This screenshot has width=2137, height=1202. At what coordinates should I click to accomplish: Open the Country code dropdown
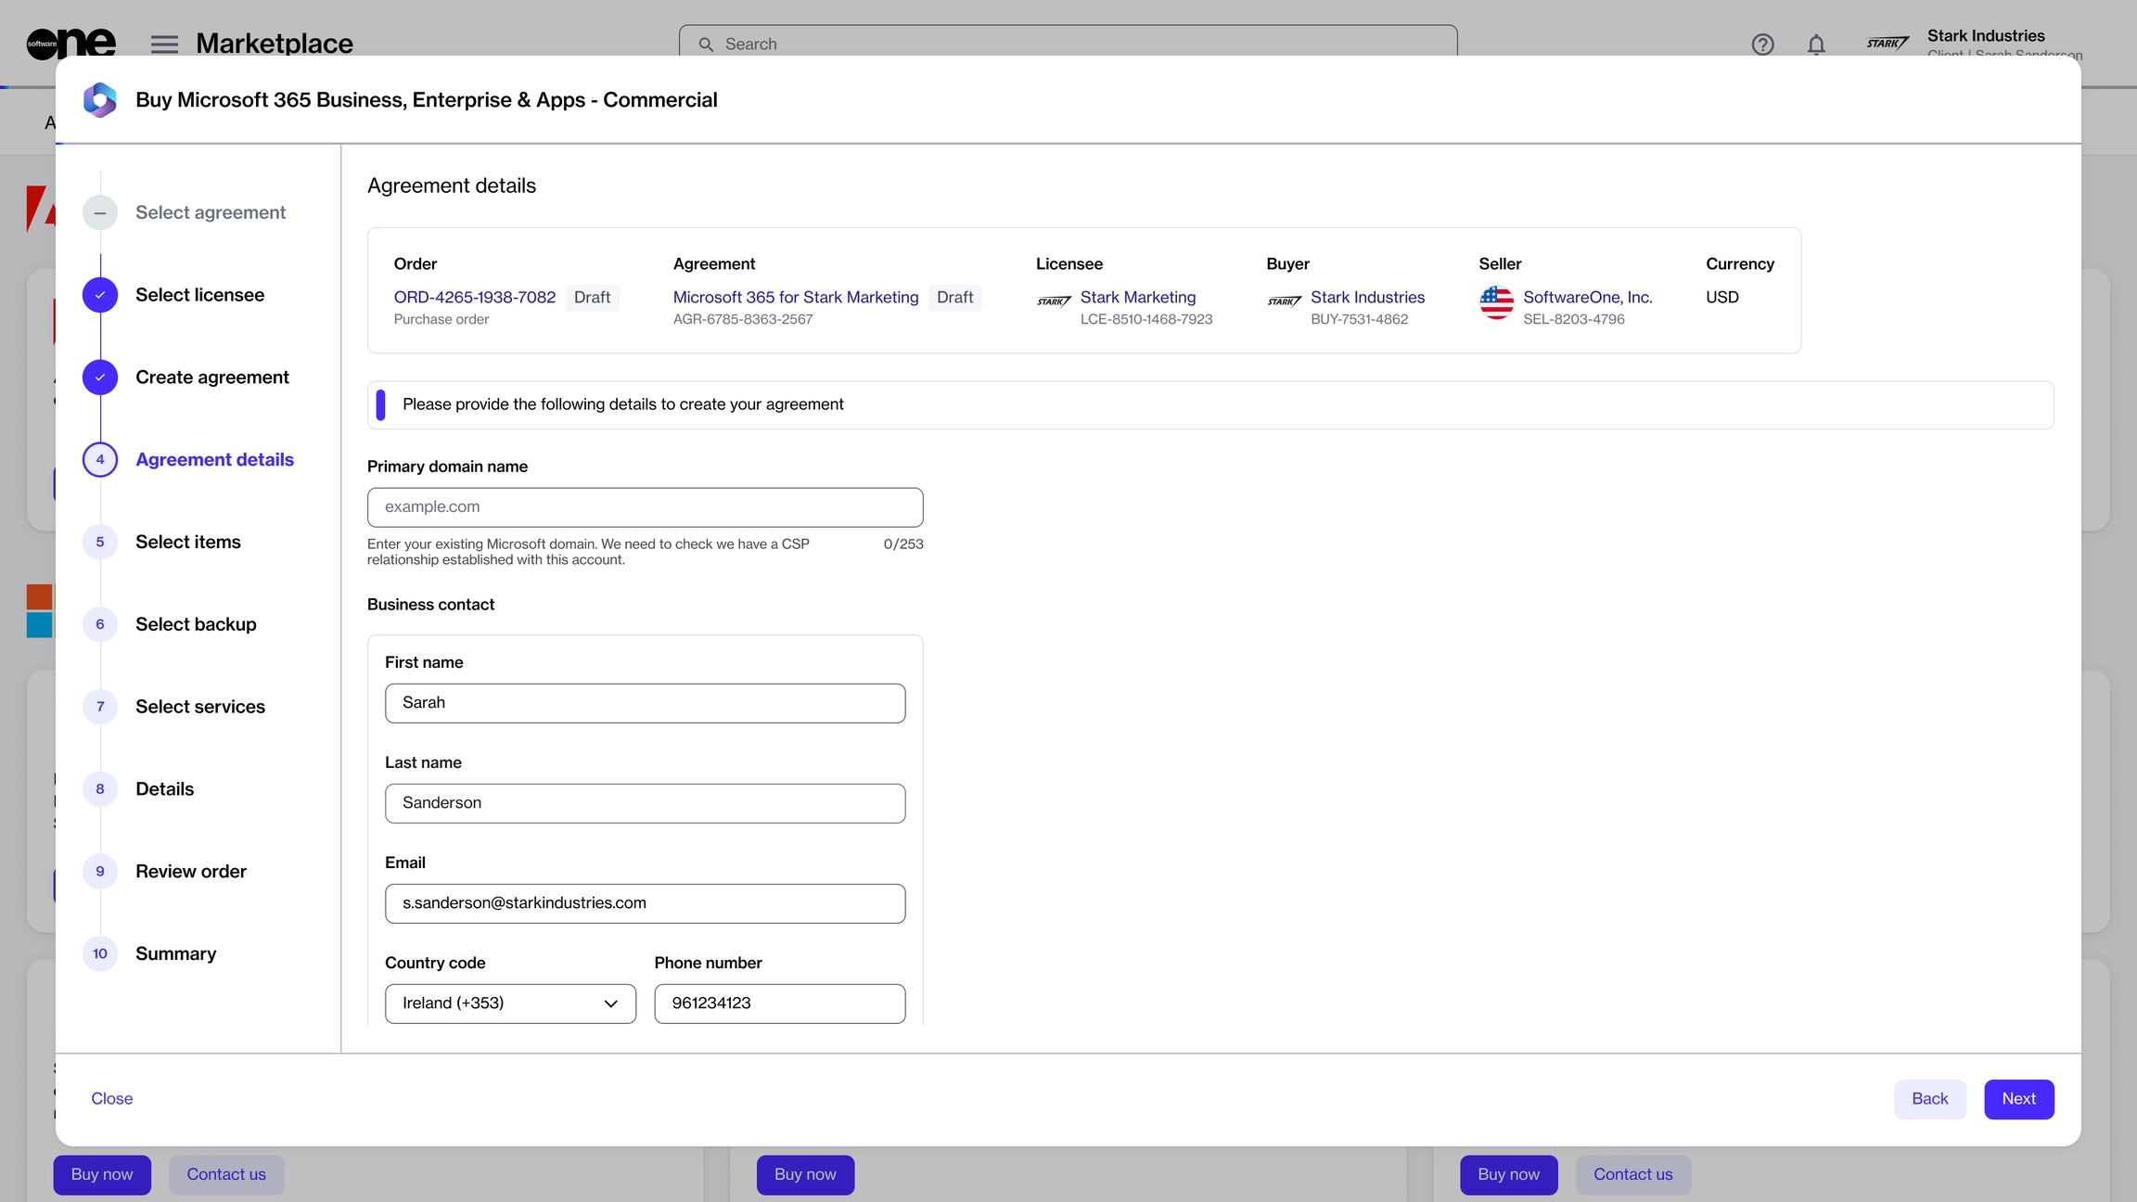[x=510, y=1004]
